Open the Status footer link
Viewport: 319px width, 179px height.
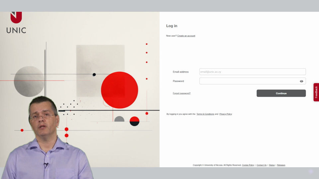coord(272,165)
